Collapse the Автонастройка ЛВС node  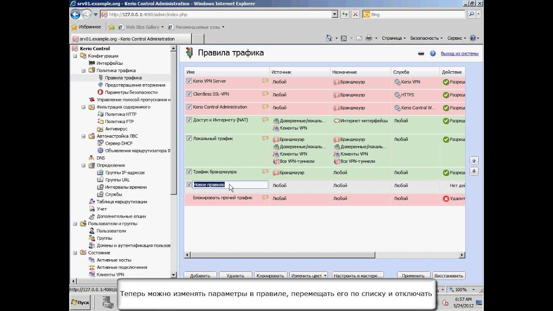click(x=84, y=136)
